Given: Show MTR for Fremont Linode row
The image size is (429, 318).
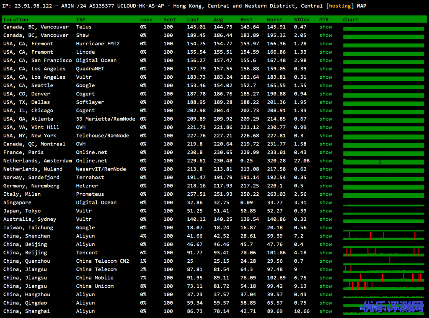Looking at the screenshot, I should click(326, 52).
